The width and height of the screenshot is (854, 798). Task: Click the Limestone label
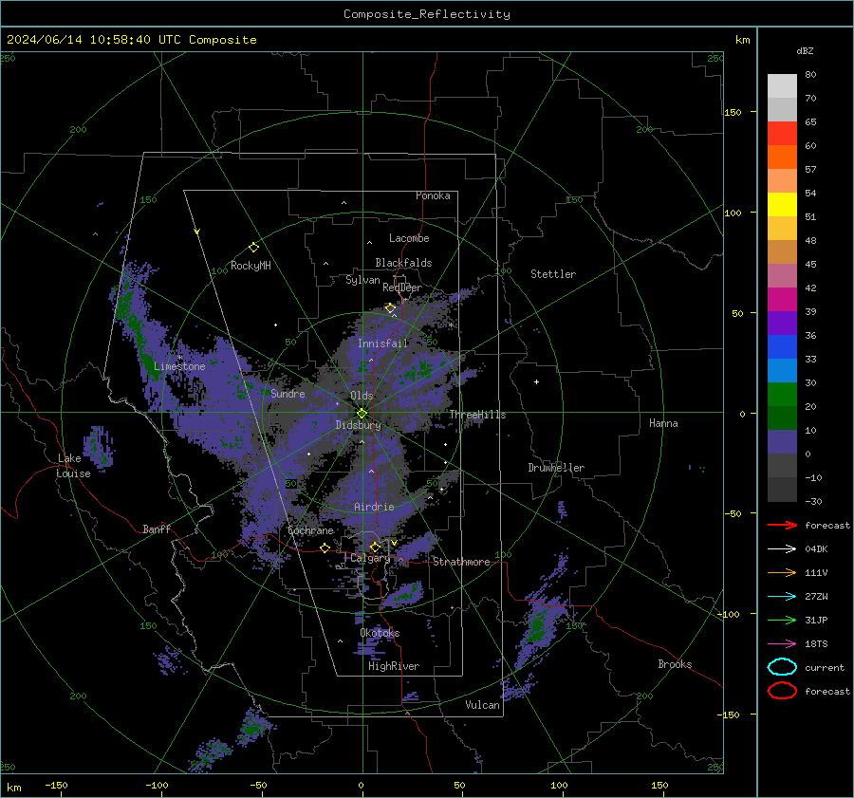pos(179,366)
